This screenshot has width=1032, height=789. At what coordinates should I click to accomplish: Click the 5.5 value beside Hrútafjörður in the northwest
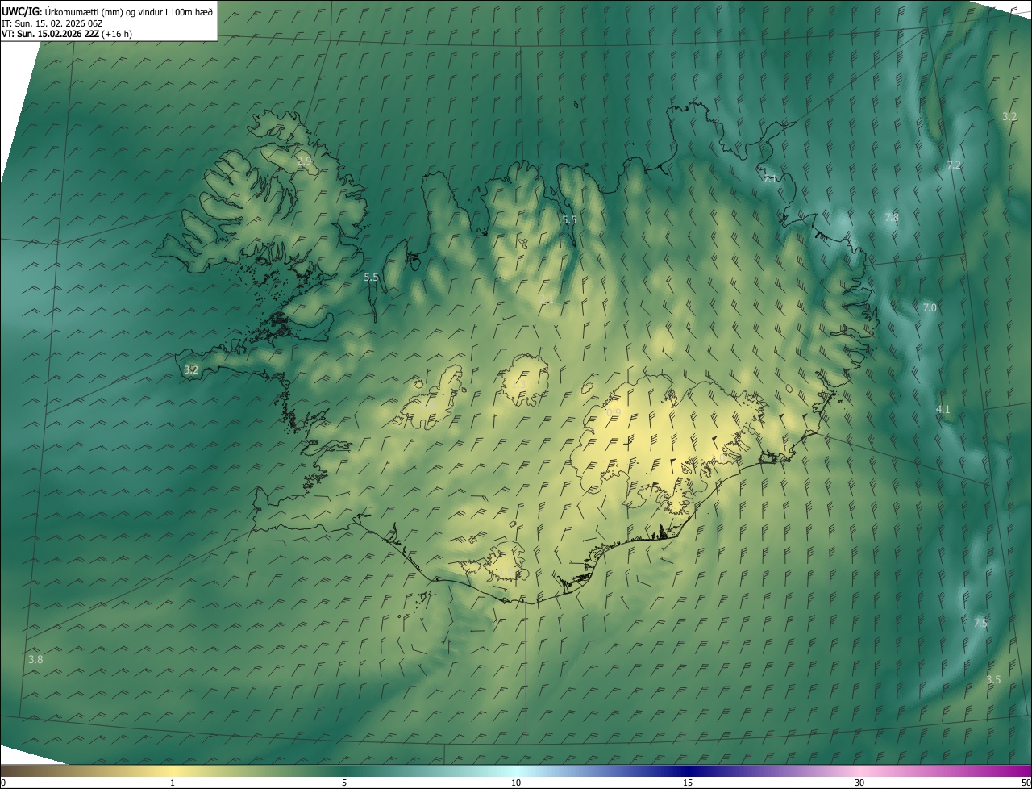tap(371, 277)
